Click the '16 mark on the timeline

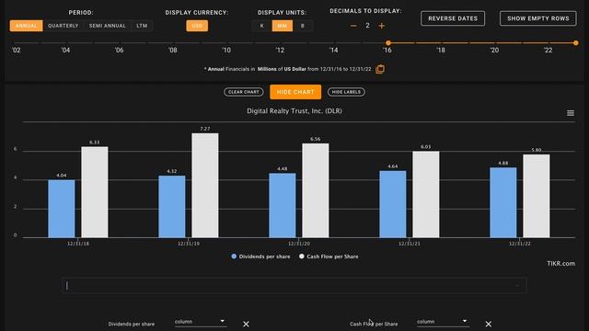coord(387,50)
